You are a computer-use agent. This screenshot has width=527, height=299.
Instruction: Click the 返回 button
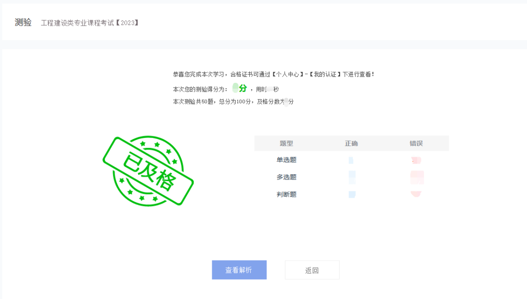[x=312, y=270]
